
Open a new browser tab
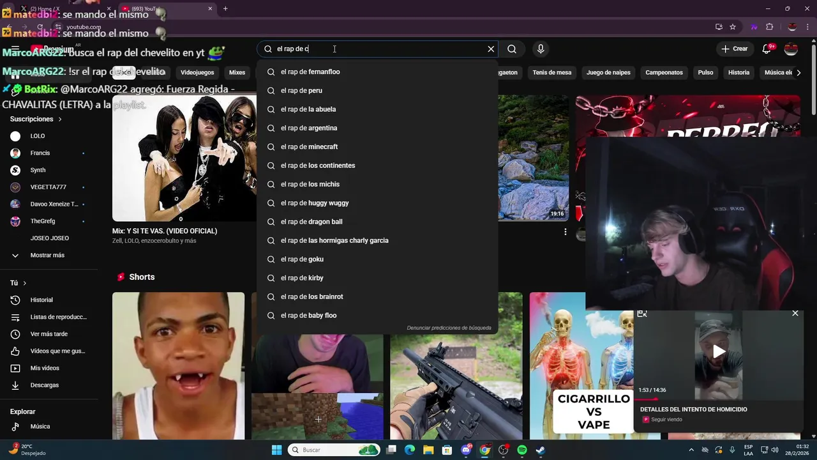(225, 9)
